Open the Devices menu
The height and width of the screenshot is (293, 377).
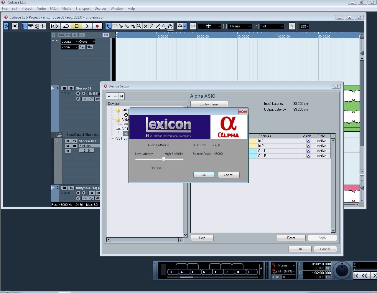pos(100,9)
